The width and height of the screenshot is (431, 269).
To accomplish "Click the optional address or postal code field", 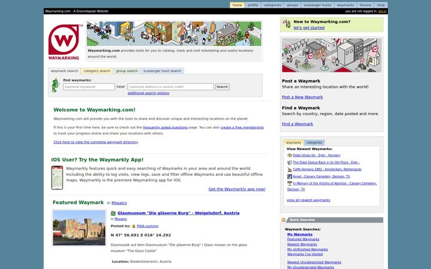I will 171,87.
